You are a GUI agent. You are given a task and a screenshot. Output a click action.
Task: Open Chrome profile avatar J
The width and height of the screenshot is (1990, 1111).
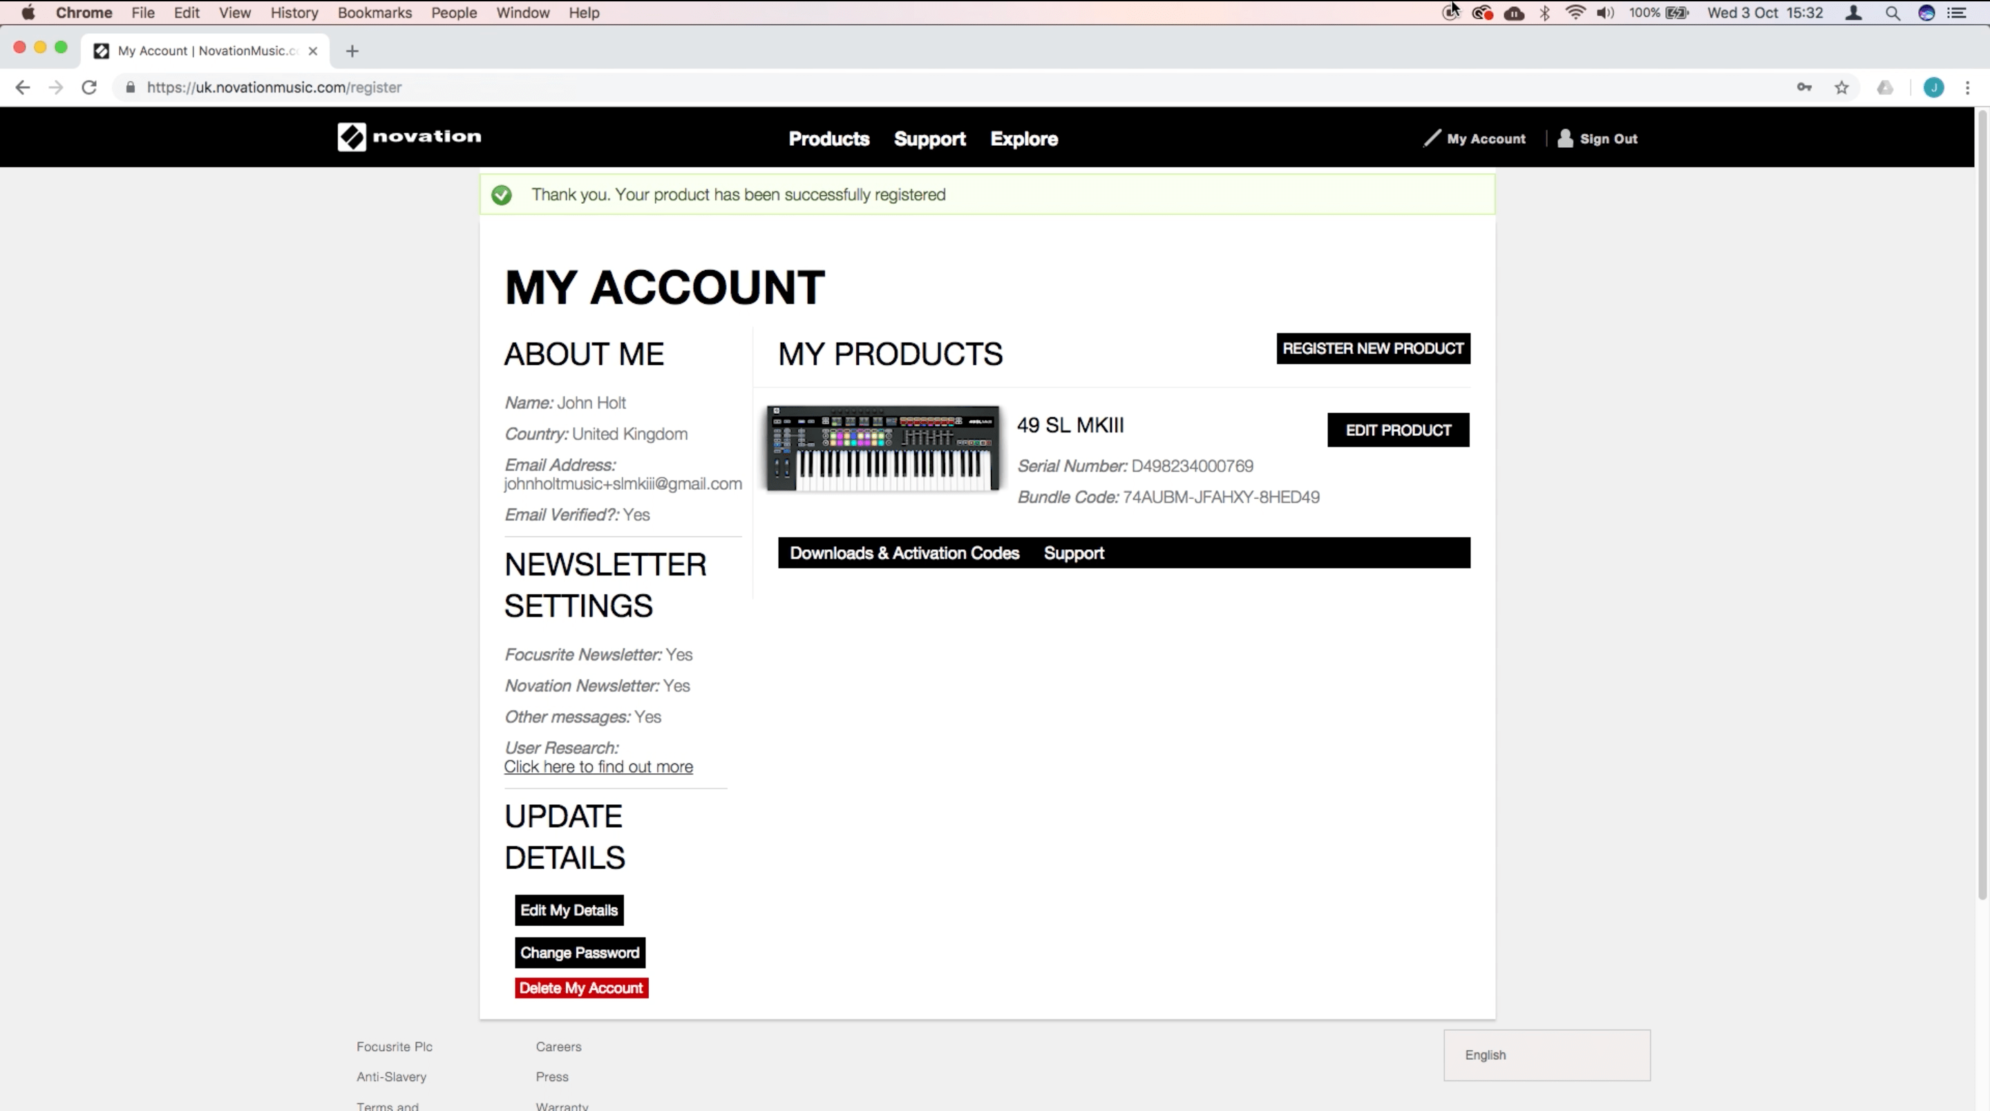click(x=1933, y=87)
